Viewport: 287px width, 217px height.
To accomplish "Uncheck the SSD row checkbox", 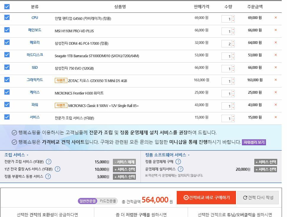I will (x=7, y=67).
